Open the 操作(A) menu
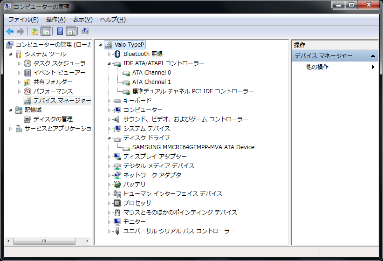 (x=55, y=20)
